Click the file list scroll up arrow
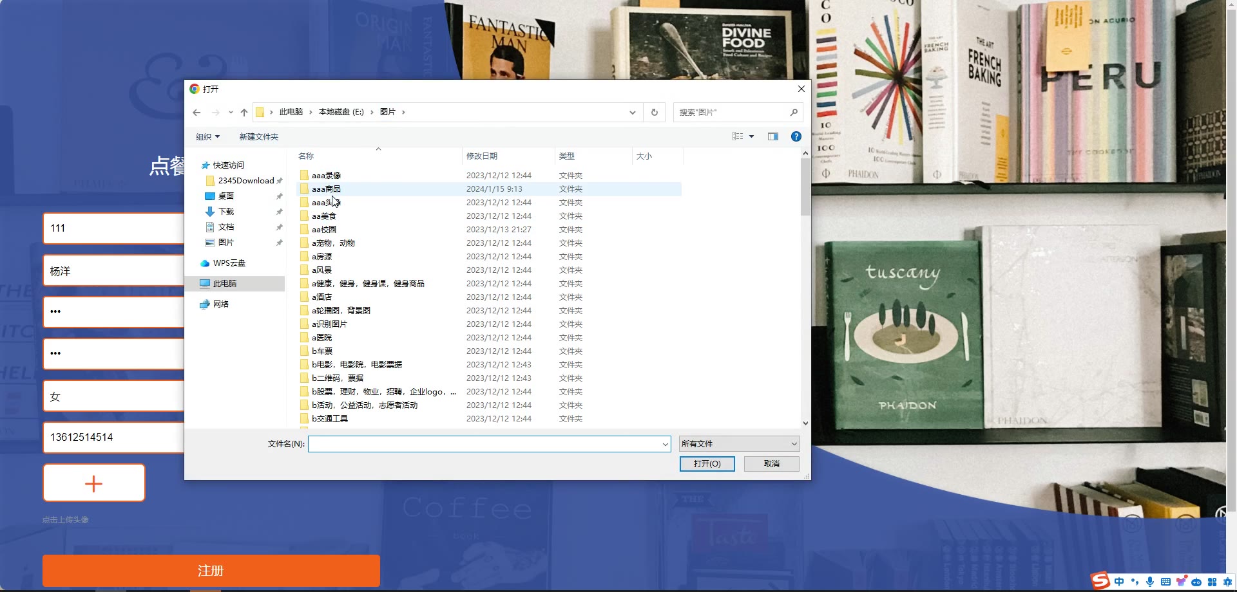This screenshot has width=1237, height=592. coord(805,154)
